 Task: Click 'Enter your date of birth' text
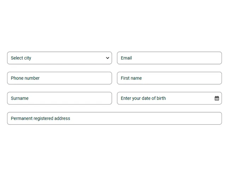[x=143, y=98]
